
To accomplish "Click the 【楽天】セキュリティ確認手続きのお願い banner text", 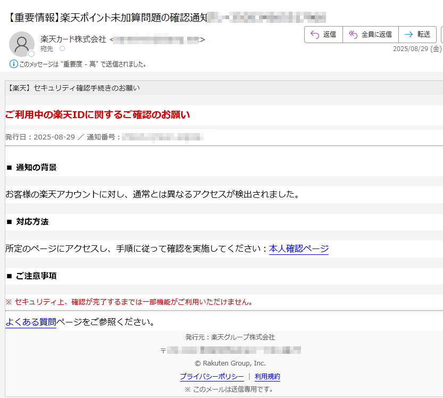I will [x=73, y=88].
